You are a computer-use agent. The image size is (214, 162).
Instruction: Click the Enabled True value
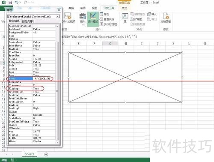click(44, 49)
